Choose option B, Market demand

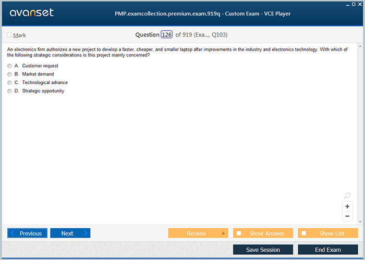[9, 74]
